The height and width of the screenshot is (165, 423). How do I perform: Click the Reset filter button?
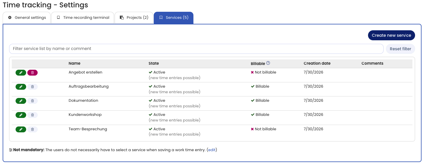400,49
